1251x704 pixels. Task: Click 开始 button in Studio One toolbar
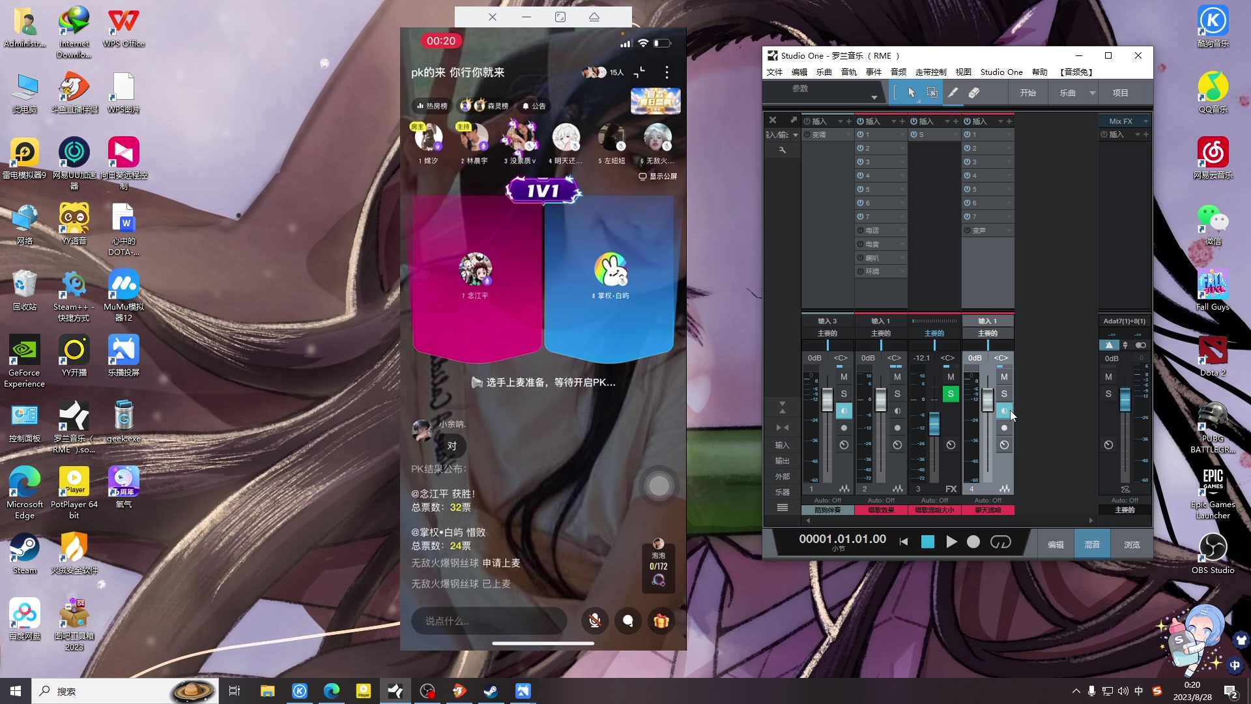coord(1028,93)
